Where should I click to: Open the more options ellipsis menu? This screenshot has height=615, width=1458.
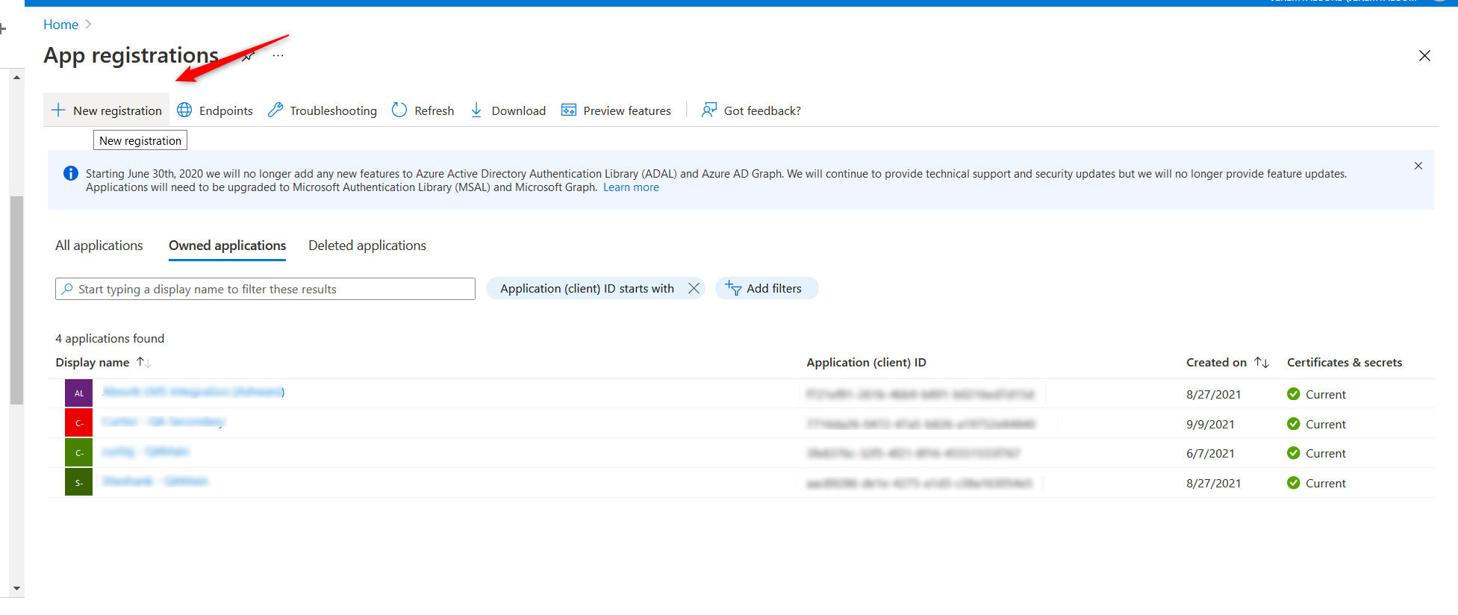[278, 55]
